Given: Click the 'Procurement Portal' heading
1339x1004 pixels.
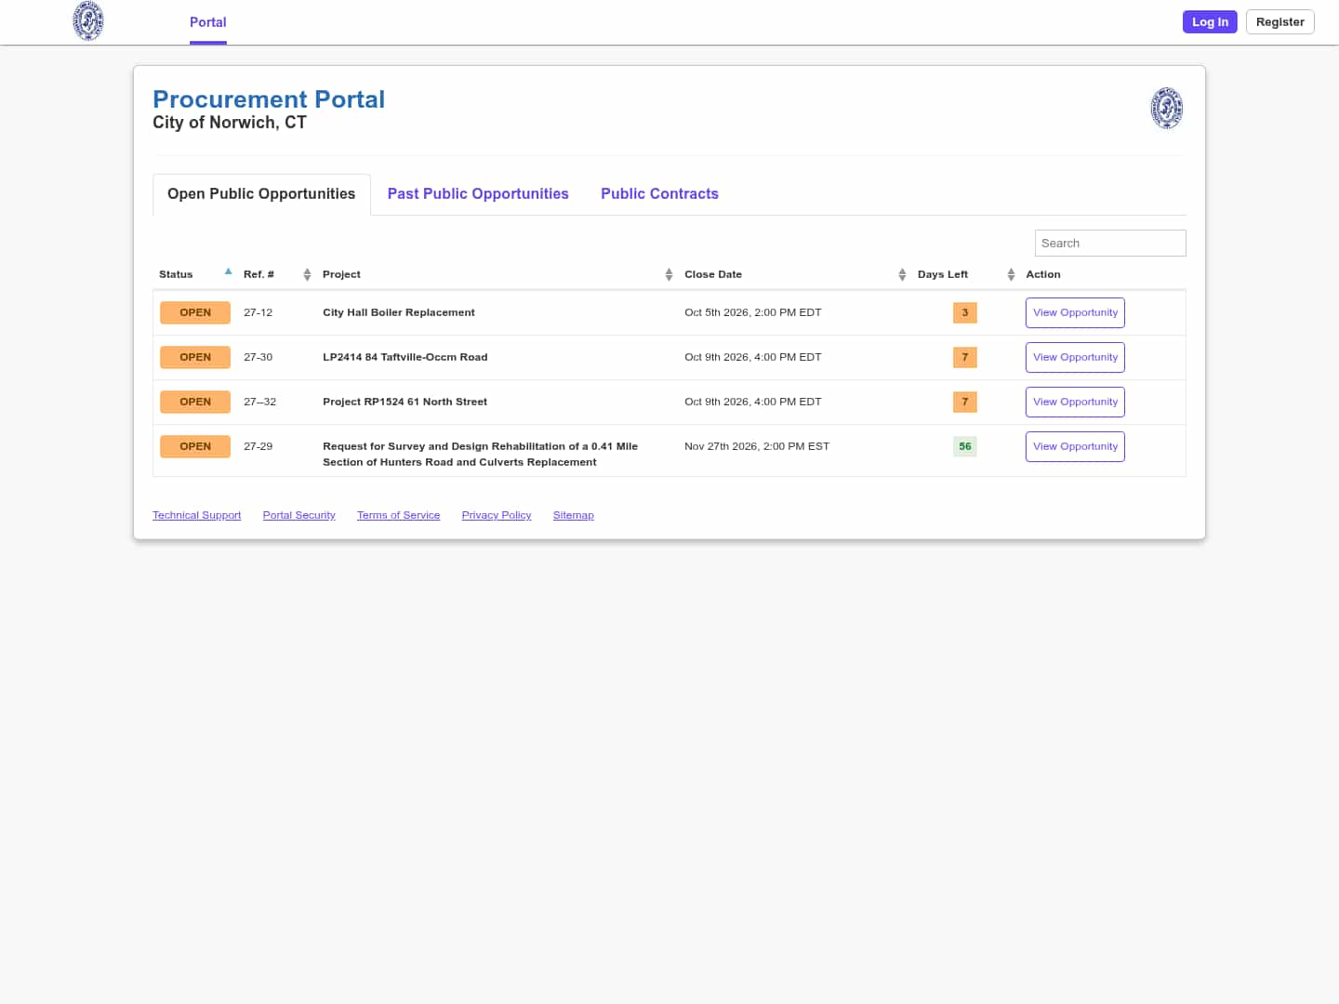Looking at the screenshot, I should (269, 99).
